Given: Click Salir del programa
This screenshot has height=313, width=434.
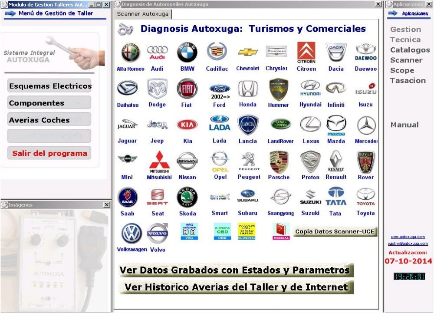Looking at the screenshot, I should click(x=49, y=153).
